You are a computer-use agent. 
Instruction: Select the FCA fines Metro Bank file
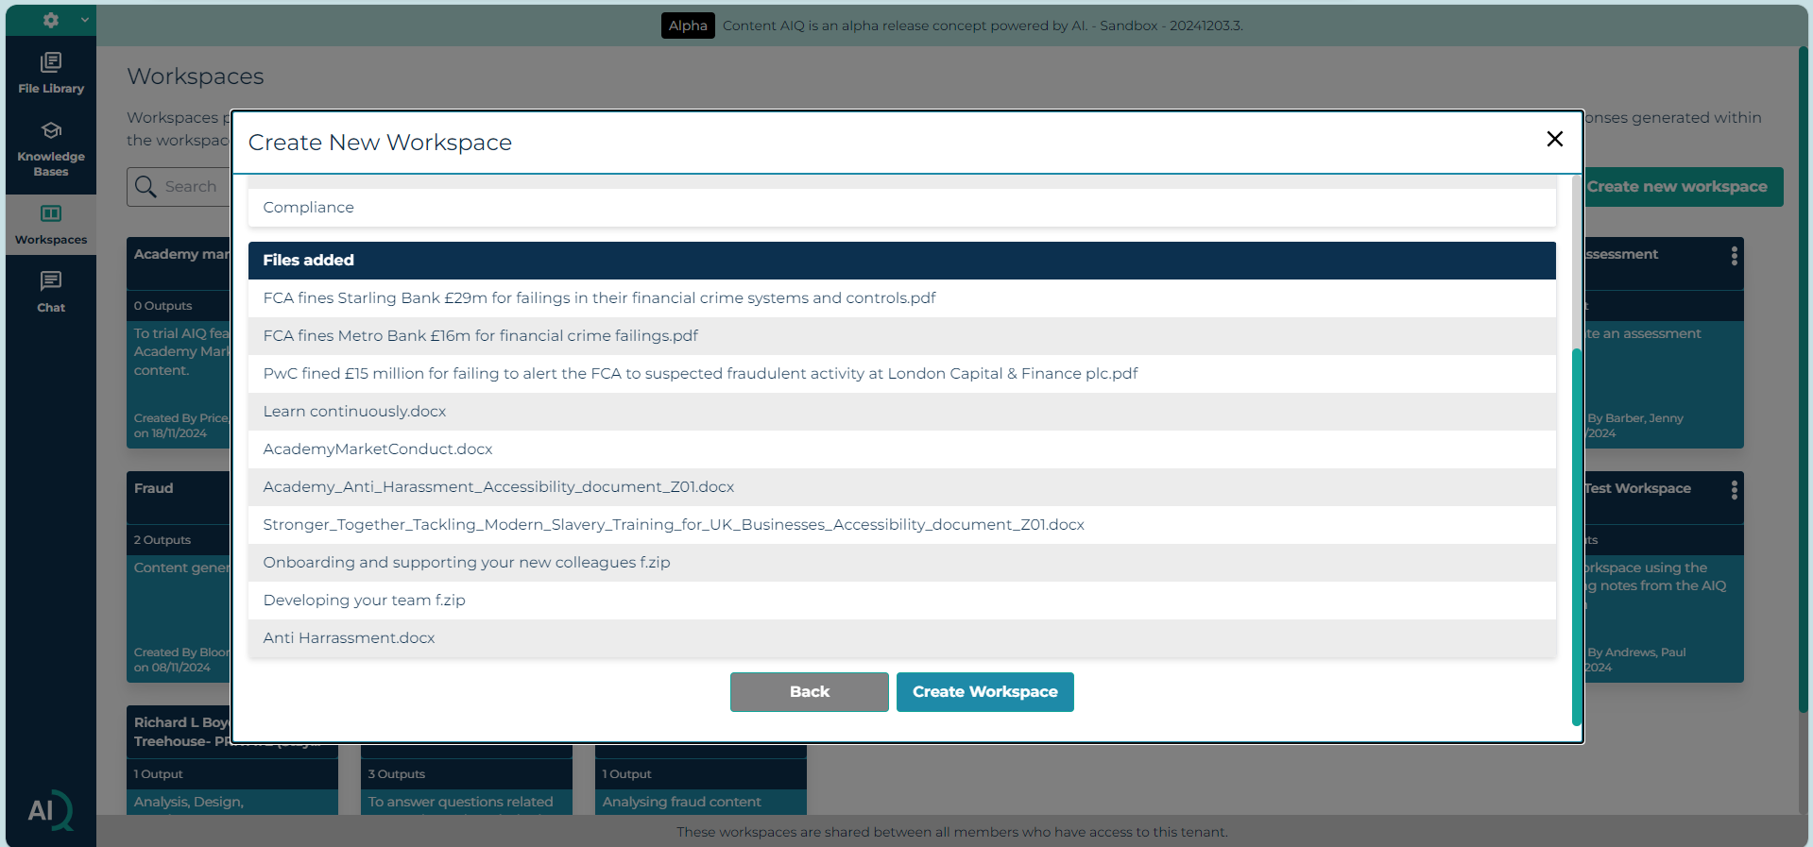click(x=902, y=336)
